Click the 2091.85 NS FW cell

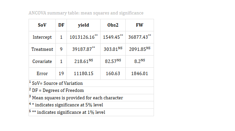(140, 49)
